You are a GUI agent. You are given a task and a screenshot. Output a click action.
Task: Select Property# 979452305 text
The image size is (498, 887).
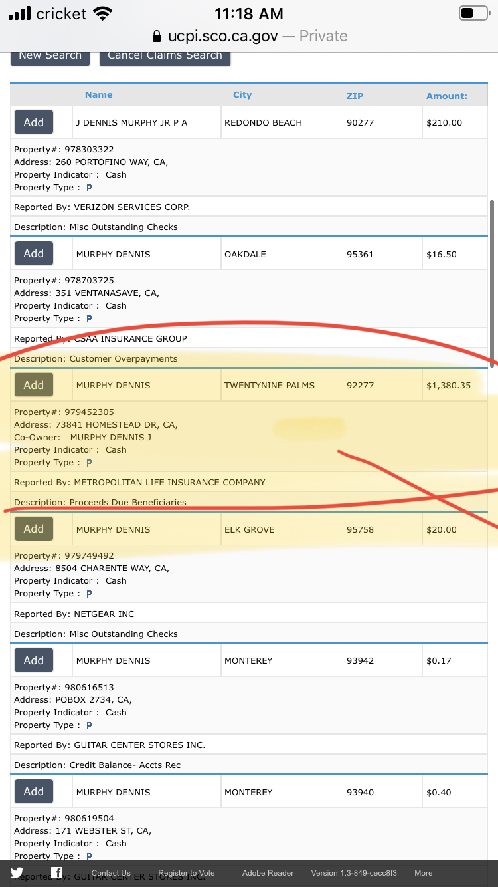tap(64, 412)
